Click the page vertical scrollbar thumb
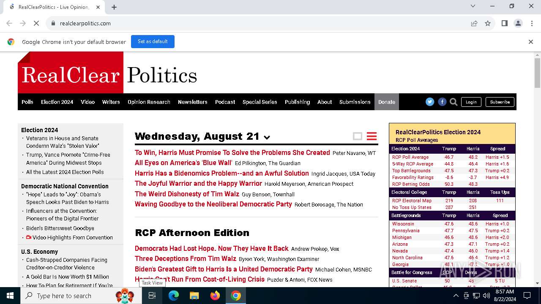The width and height of the screenshot is (541, 304). pyautogui.click(x=537, y=73)
